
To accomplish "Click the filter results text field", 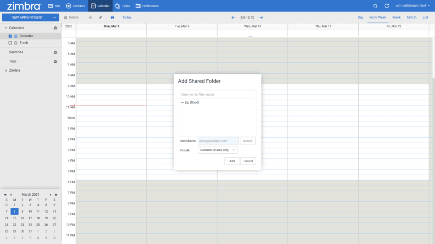I will pyautogui.click(x=217, y=94).
